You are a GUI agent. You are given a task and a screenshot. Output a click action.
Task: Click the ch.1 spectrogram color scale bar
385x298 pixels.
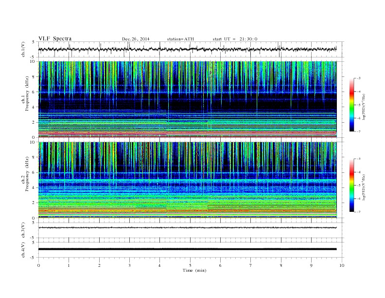click(352, 105)
